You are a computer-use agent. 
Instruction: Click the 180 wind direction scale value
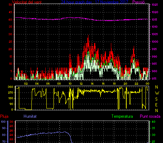coord(10,98)
